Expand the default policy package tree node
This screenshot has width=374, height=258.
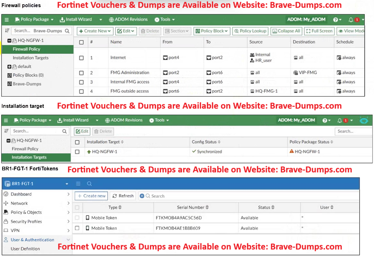pos(9,67)
